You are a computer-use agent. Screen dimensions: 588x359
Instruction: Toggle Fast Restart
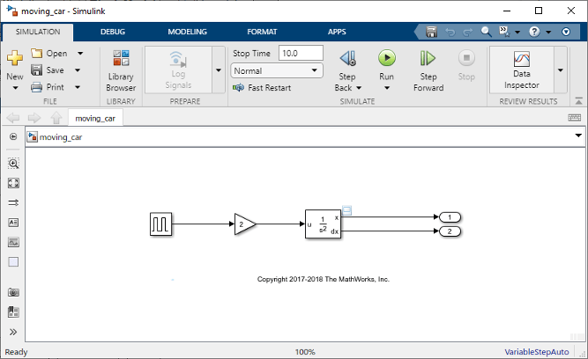pyautogui.click(x=262, y=88)
